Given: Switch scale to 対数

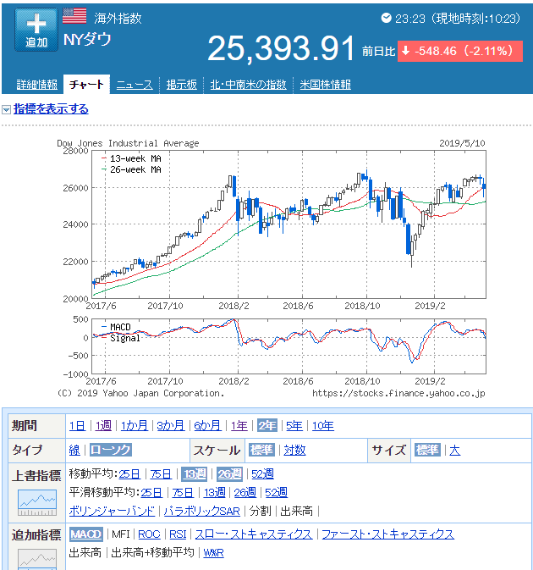Looking at the screenshot, I should (x=294, y=450).
